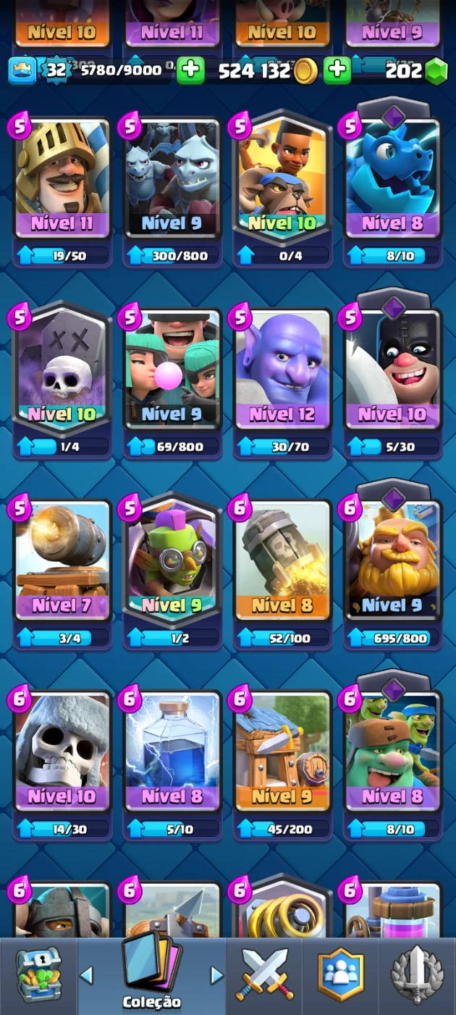Tap the Golden Knight 695/800 progress bar

click(393, 637)
